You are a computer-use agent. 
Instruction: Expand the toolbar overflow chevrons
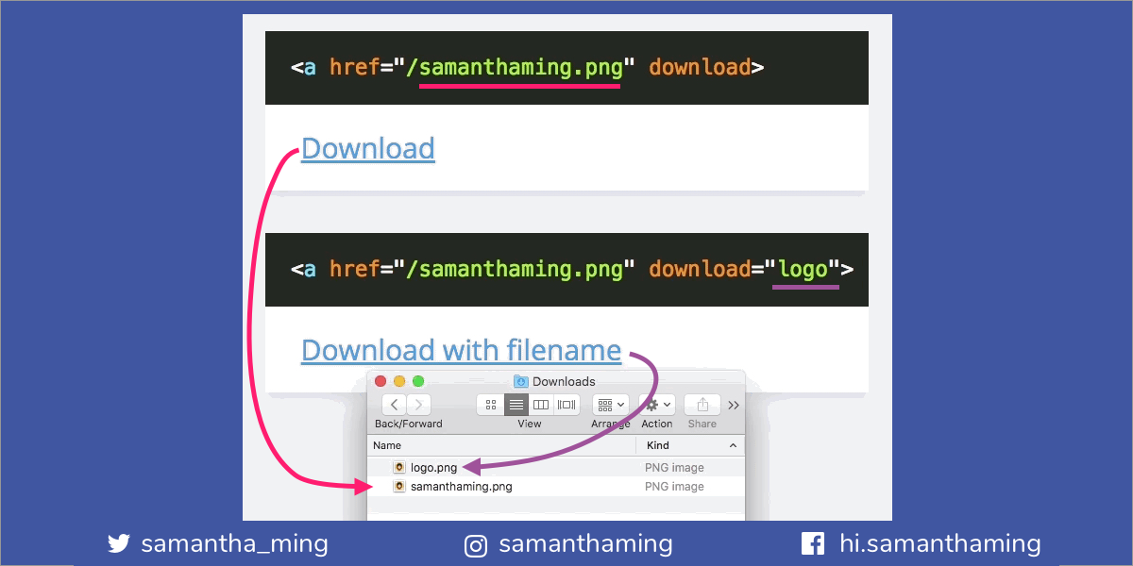pos(734,406)
